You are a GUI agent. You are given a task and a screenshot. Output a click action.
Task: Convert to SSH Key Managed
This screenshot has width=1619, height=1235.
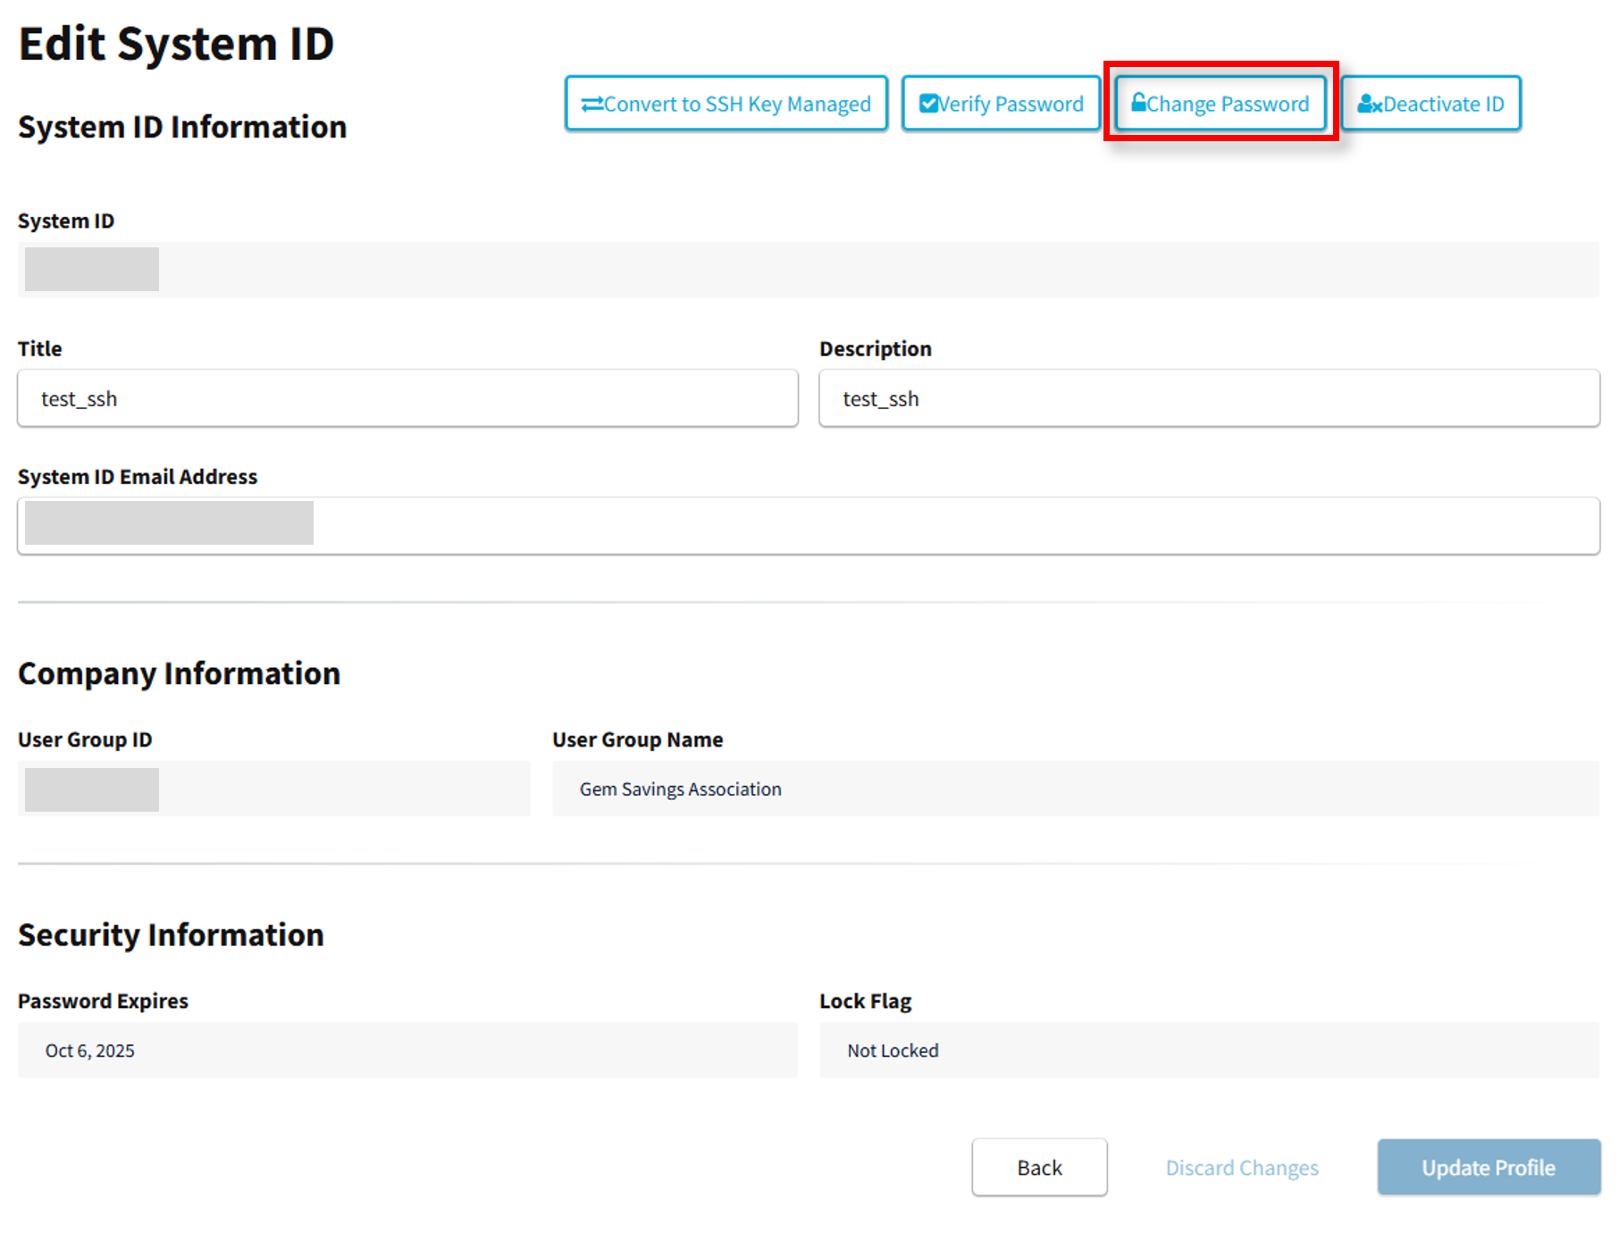pos(726,104)
